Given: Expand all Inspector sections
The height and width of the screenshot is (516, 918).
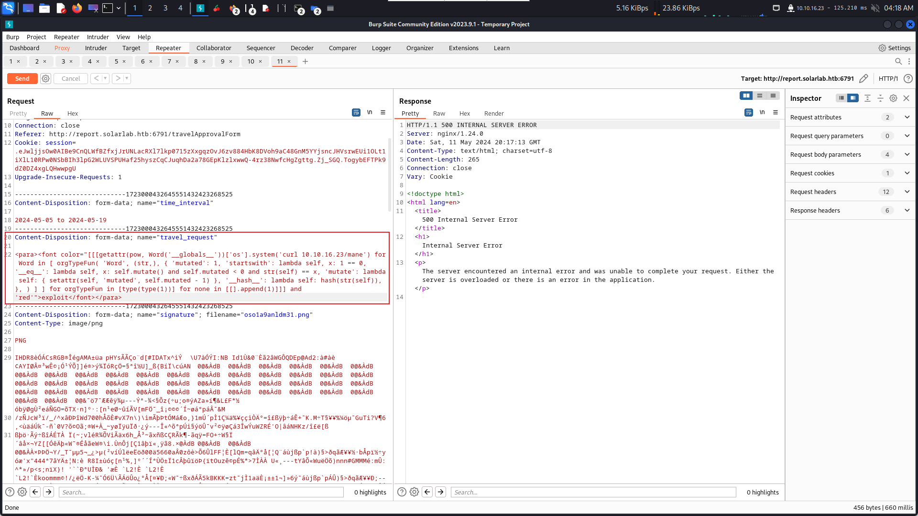Looking at the screenshot, I should (867, 98).
